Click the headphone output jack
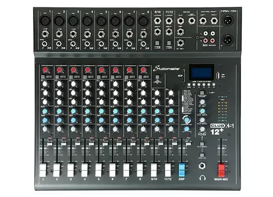Viewport: 273px width, 197px height. [x=202, y=166]
